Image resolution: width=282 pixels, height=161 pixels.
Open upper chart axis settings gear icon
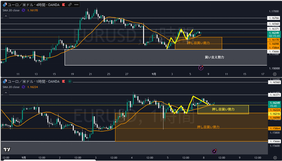275,74
